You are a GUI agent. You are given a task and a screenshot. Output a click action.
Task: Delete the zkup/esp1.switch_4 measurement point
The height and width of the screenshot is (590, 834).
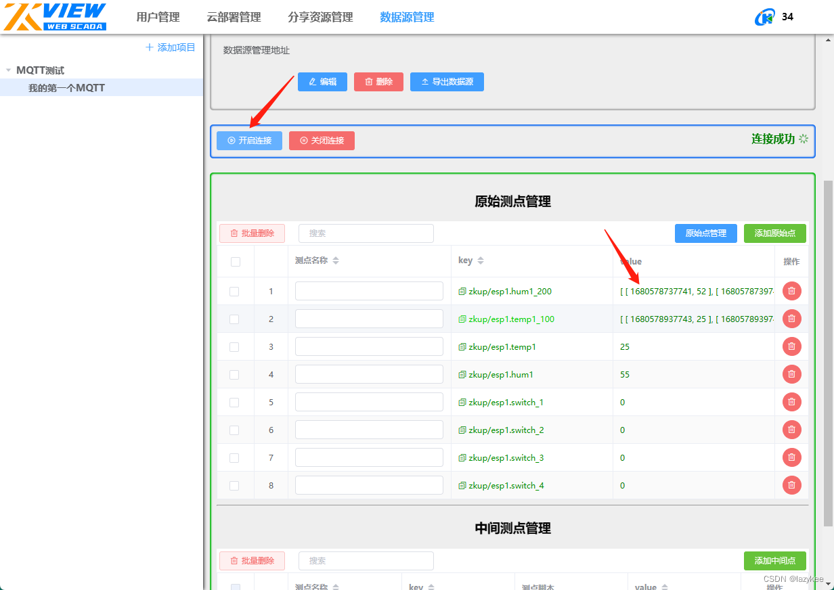pos(791,485)
